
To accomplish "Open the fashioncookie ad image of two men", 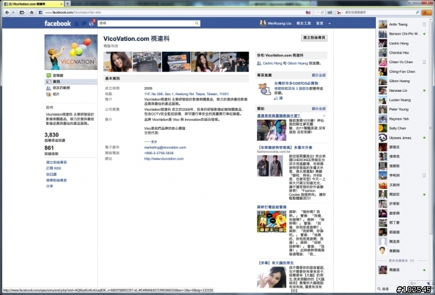I will pyautogui.click(x=270, y=166).
